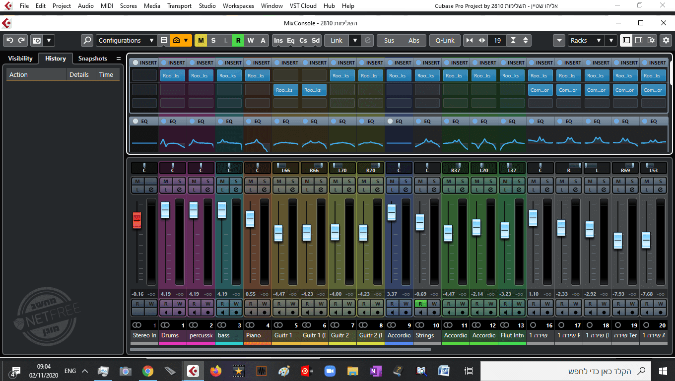Screen dimensions: 675x381
Task: Mute the Drums channel
Action: click(166, 181)
